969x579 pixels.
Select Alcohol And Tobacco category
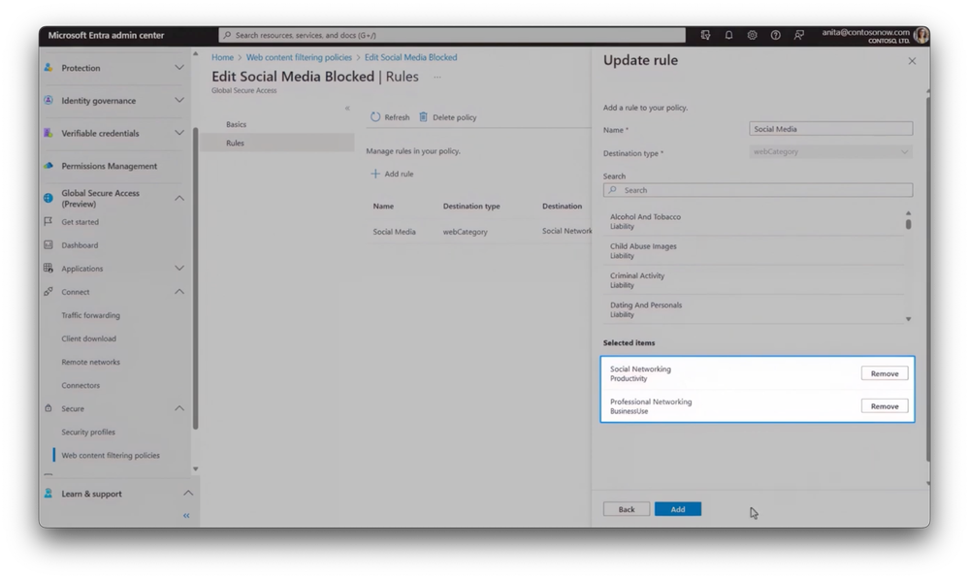(754, 221)
